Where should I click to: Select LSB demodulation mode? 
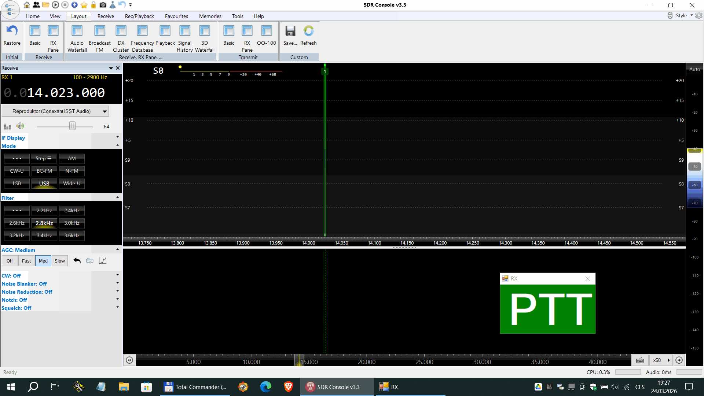click(x=17, y=183)
